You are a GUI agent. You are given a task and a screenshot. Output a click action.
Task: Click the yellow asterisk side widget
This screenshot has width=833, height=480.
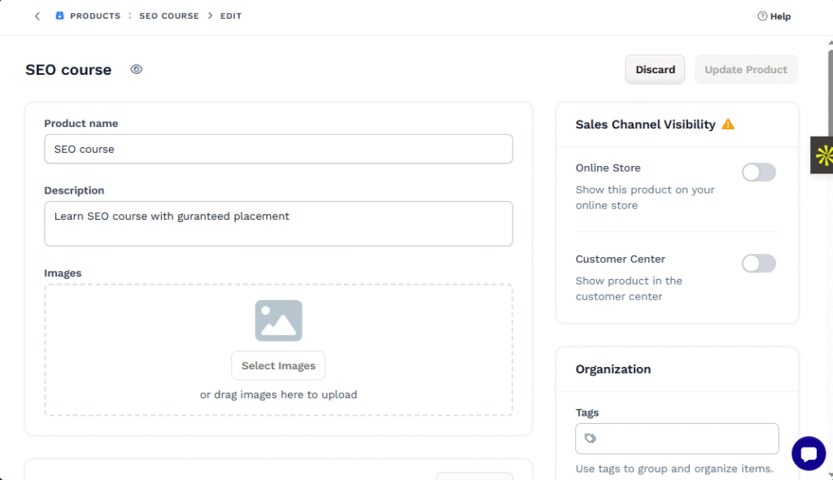[823, 155]
